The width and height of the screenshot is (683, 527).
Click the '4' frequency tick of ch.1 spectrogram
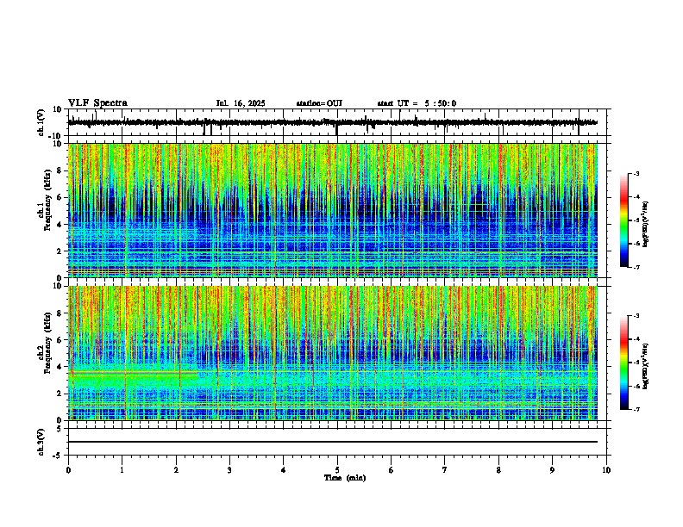[x=60, y=225]
